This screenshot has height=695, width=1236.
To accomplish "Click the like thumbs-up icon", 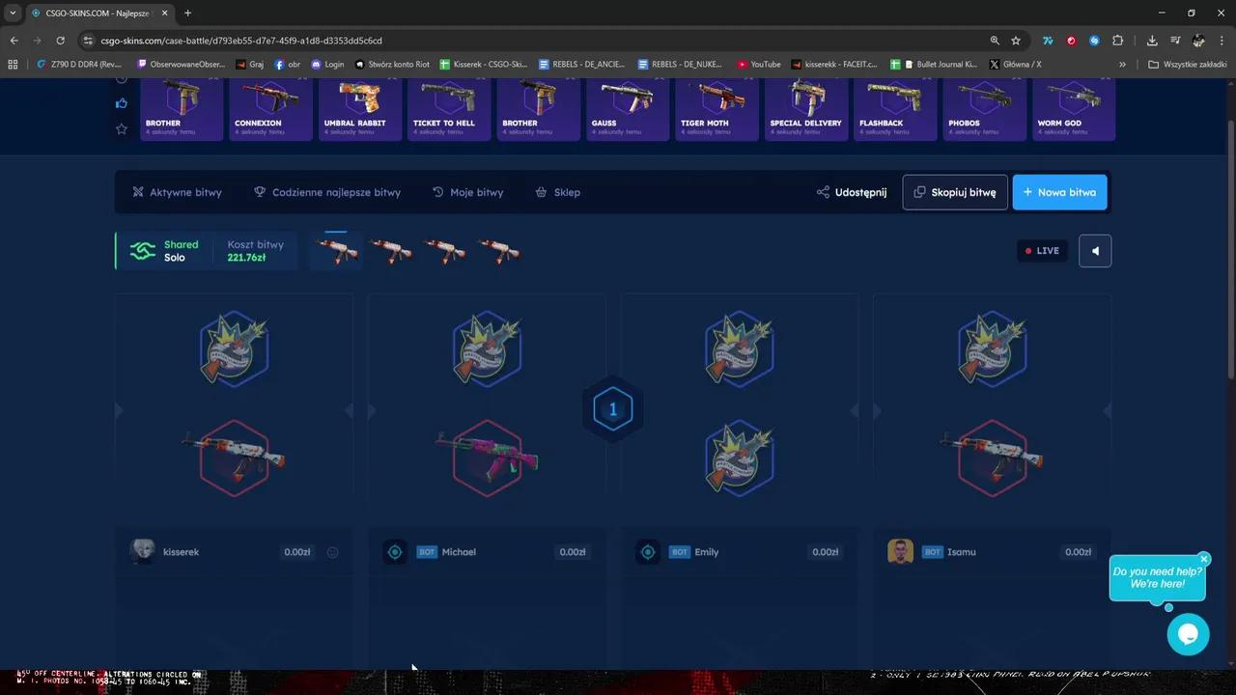I will (122, 103).
